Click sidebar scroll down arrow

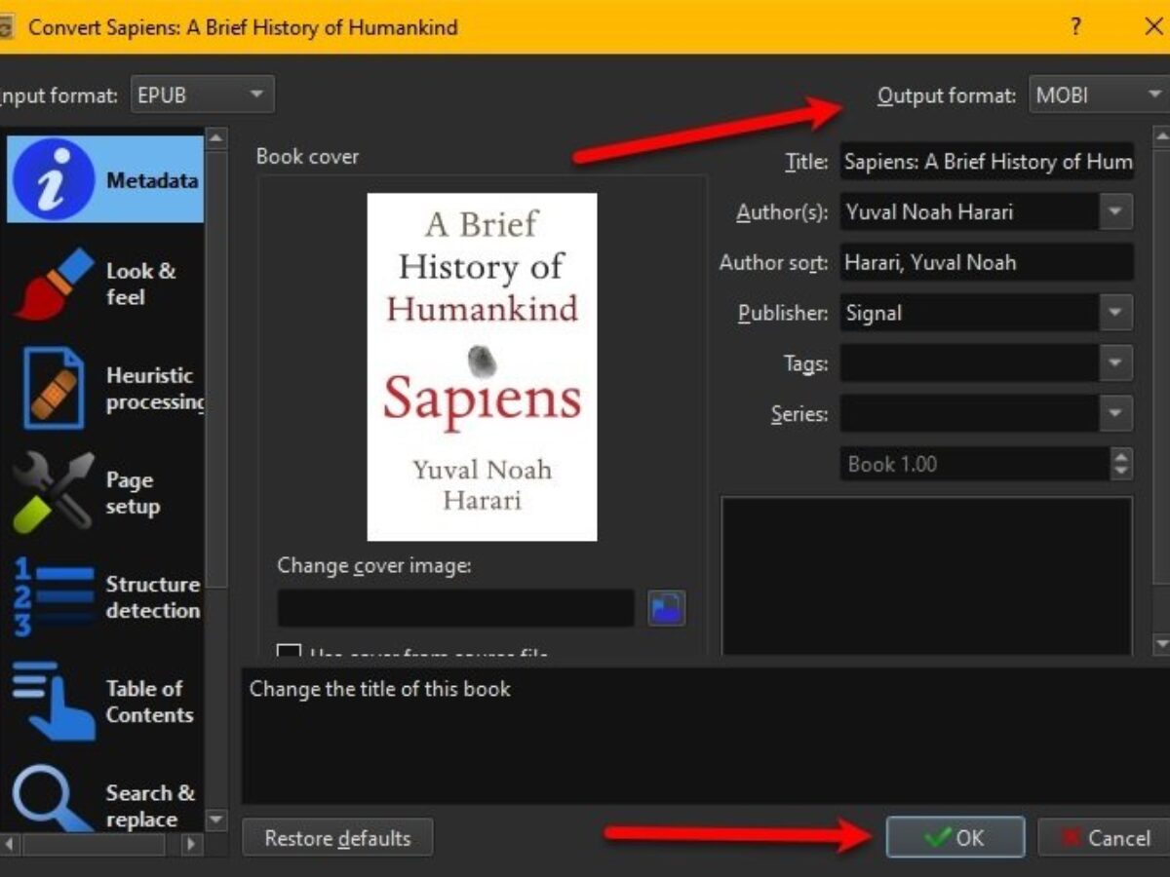(216, 820)
